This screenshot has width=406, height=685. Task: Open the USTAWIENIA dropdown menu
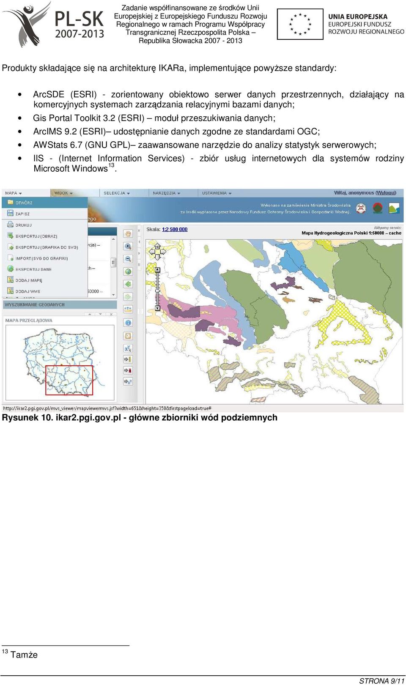tap(217, 193)
